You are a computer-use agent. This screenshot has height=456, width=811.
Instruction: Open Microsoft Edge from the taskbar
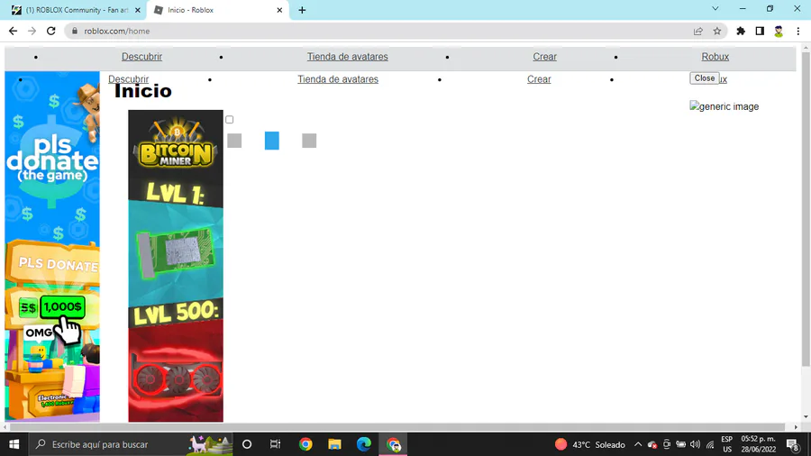(364, 444)
